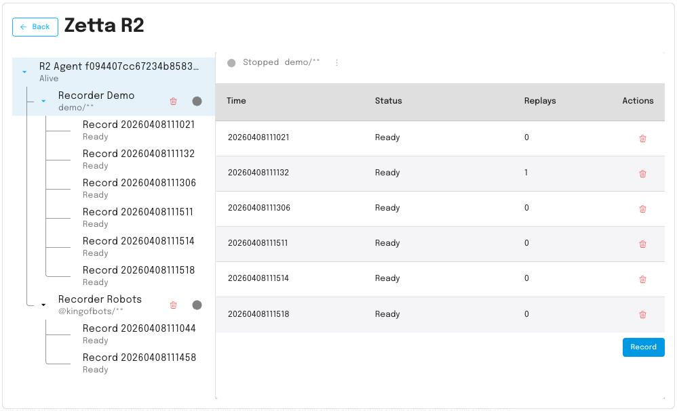
Task: Collapse the Recorder Robots tree node
Action: [43, 305]
